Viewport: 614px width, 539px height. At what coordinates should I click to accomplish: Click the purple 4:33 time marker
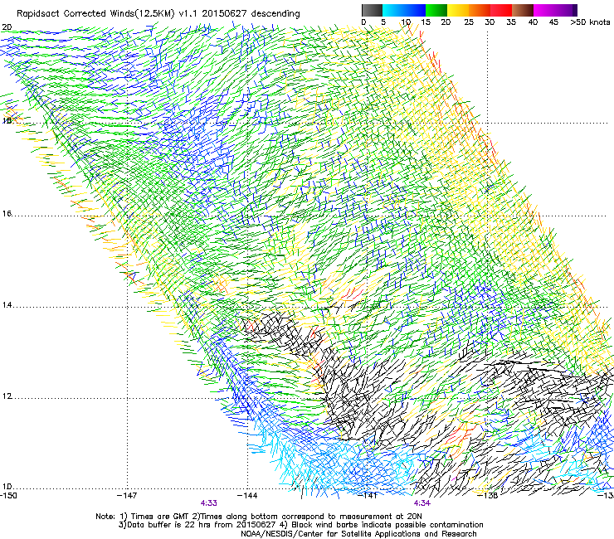[x=209, y=503]
